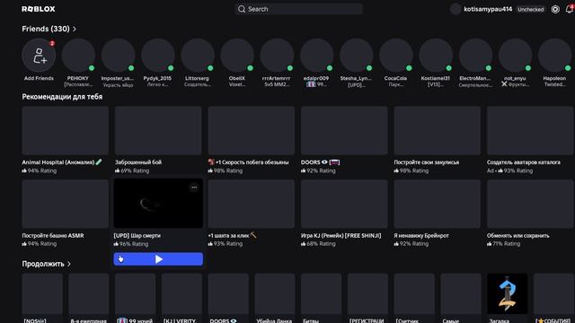
Task: Open Обменять или сохранить game
Action: (530, 204)
